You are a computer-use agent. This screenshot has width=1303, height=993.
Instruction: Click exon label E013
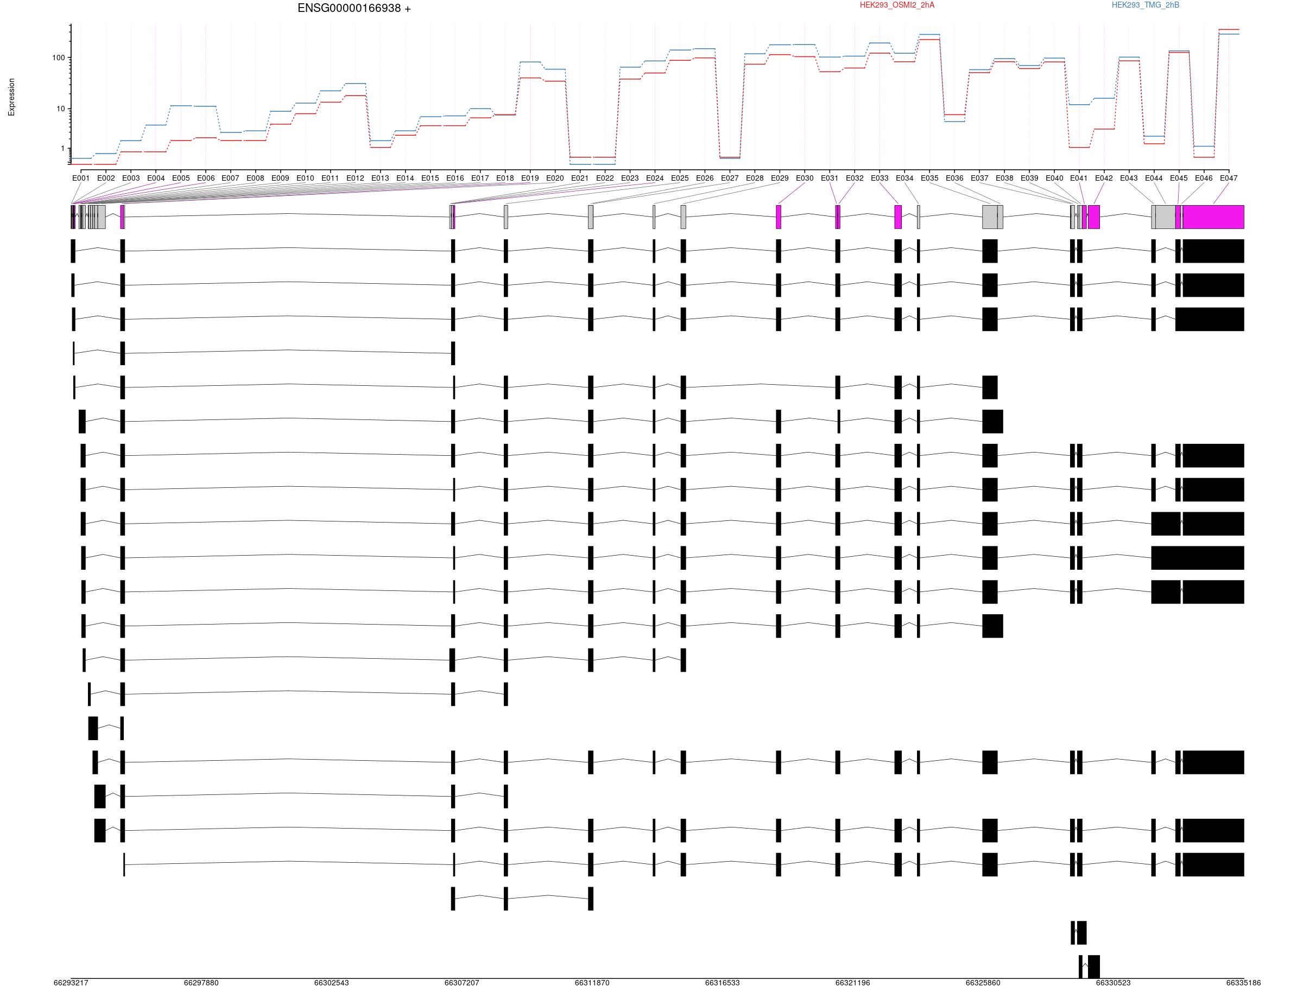[380, 178]
